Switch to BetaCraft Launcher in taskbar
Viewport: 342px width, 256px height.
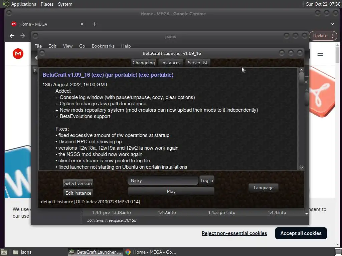(x=95, y=252)
